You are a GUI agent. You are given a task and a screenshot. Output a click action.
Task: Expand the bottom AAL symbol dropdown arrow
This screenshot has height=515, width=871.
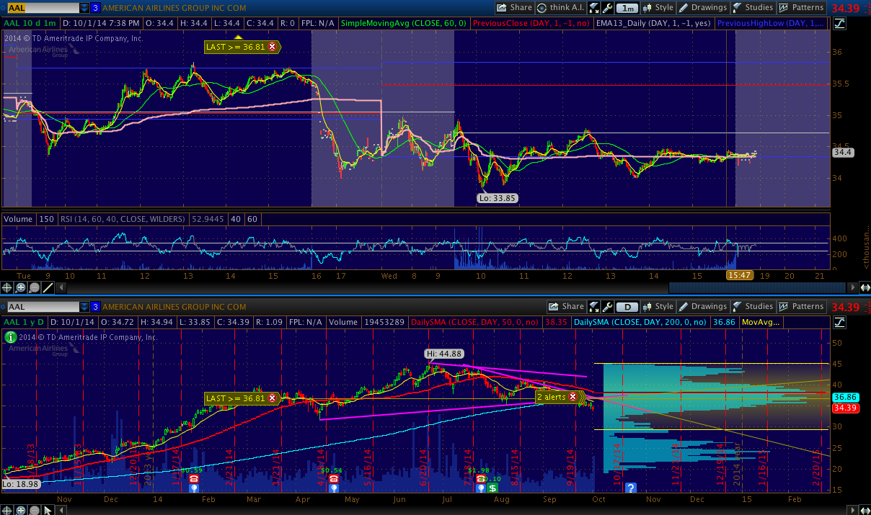point(85,307)
